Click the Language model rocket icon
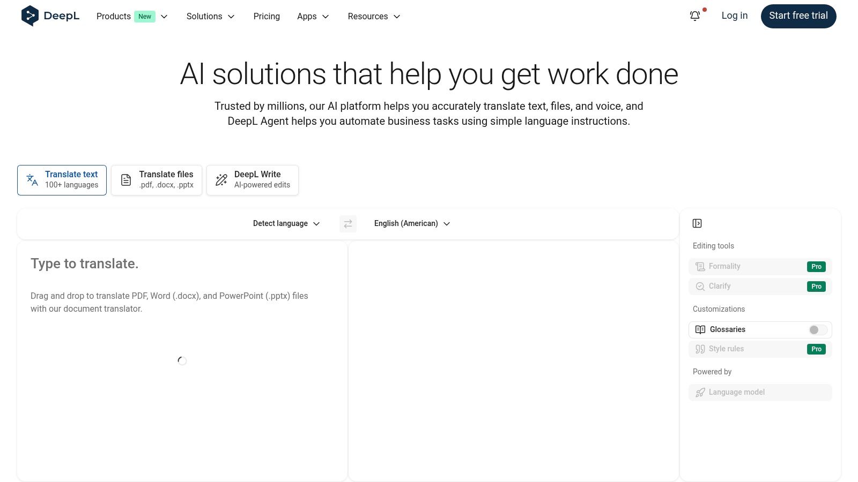858x482 pixels. tap(700, 393)
